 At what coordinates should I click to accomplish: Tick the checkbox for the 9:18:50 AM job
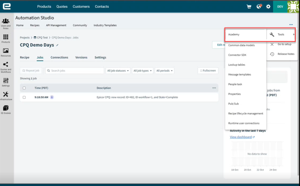(24, 97)
